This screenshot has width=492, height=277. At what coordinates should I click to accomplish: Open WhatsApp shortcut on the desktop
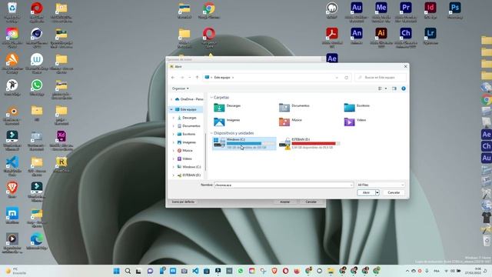(x=37, y=87)
